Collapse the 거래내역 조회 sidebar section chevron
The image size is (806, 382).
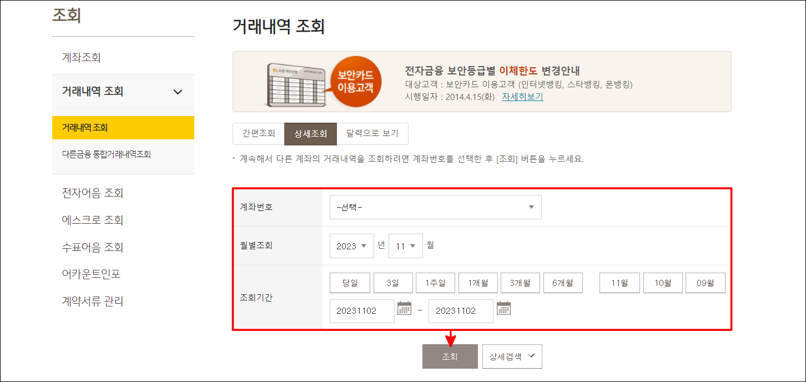coord(178,92)
